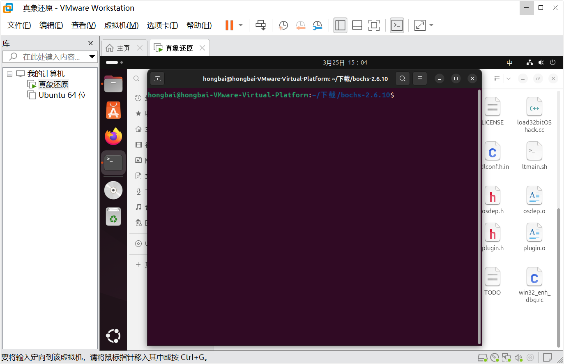Open the power options dropdown beside pause
Viewport: 564px width, 364px height.
point(241,25)
